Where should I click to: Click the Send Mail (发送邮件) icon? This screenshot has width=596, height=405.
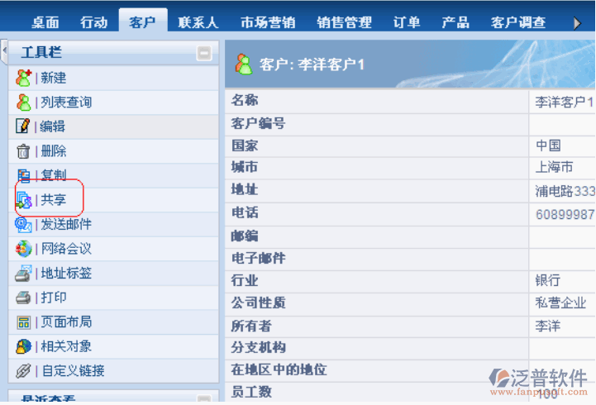point(23,224)
